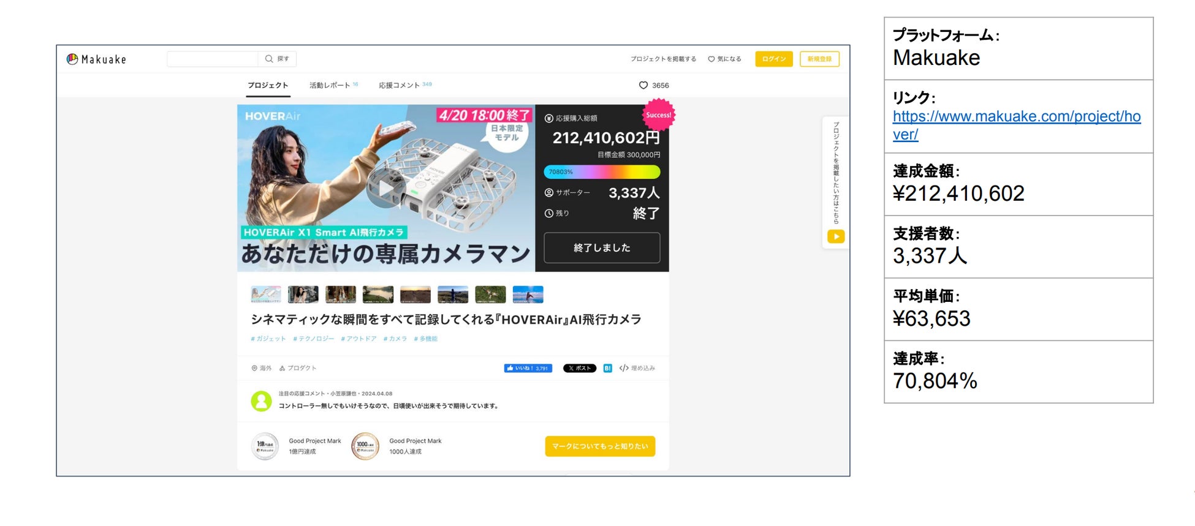Click into the search input field
1195x526 pixels.
coord(213,59)
